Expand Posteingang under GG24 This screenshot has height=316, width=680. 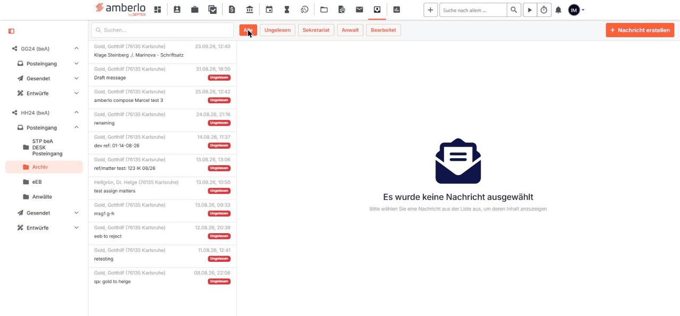[x=76, y=63]
